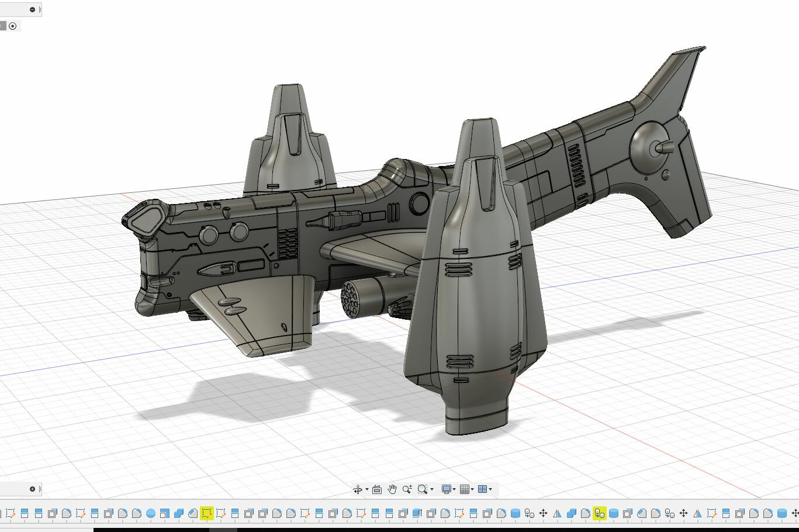The height and width of the screenshot is (532, 799).
Task: Select the Pan tool
Action: pyautogui.click(x=392, y=489)
